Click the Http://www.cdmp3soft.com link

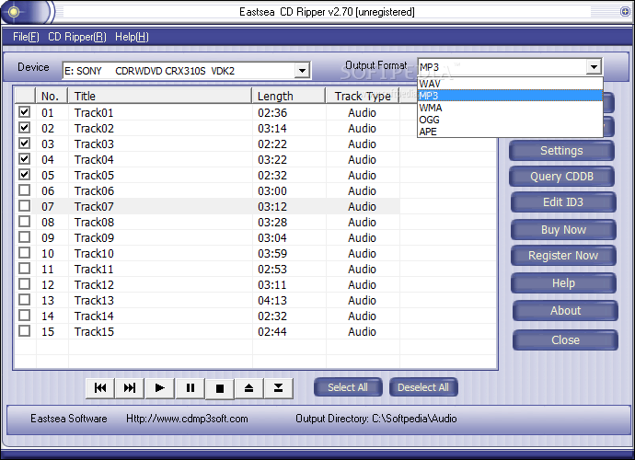[x=187, y=419]
